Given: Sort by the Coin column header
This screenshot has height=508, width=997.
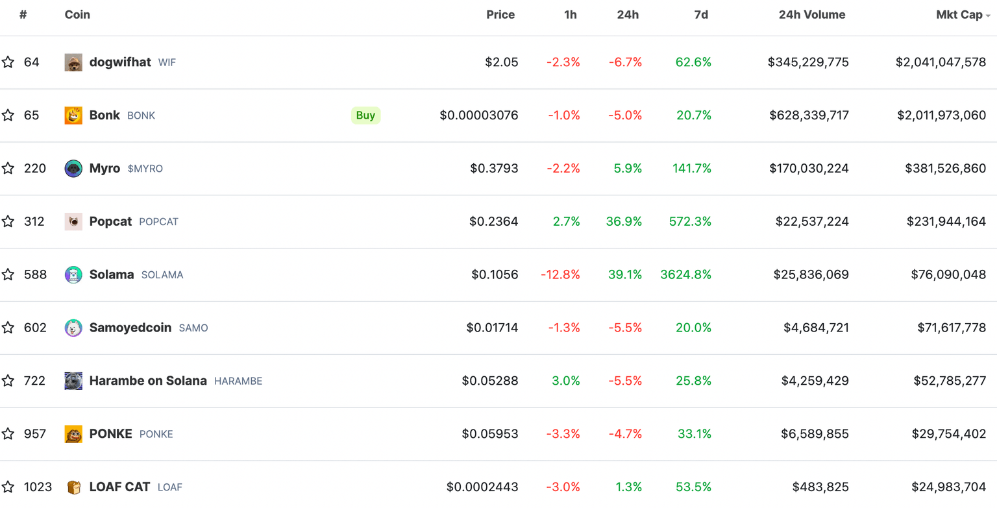Looking at the screenshot, I should tap(77, 15).
